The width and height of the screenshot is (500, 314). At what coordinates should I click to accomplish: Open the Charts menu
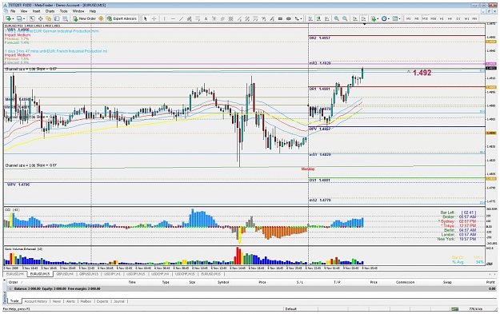[50, 11]
